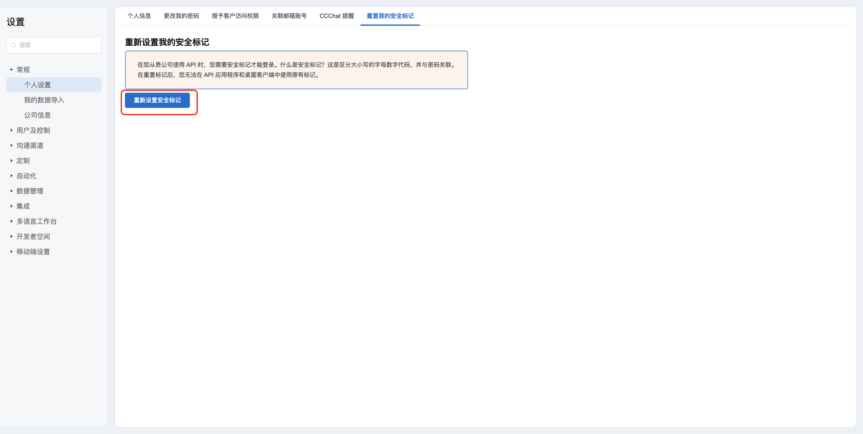Viewport: 863px width, 434px height.
Task: Open 公司信息 settings page
Action: (x=38, y=115)
